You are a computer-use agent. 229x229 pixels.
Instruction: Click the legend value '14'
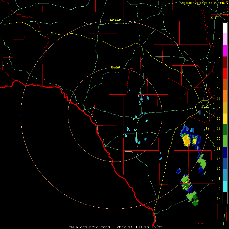tap(219, 159)
